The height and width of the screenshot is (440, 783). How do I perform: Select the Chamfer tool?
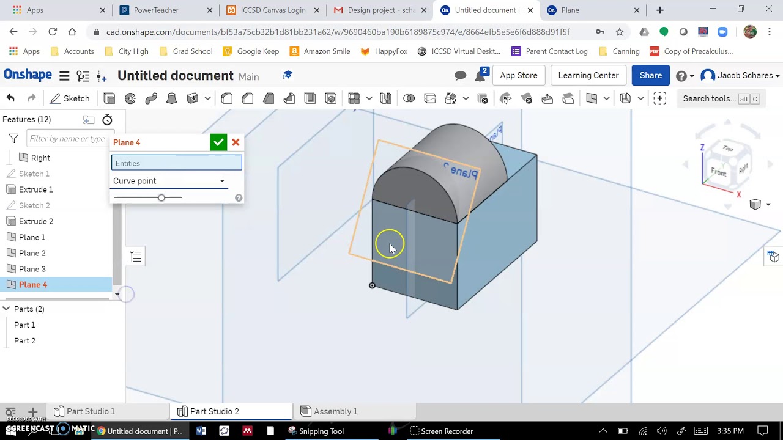(x=248, y=98)
